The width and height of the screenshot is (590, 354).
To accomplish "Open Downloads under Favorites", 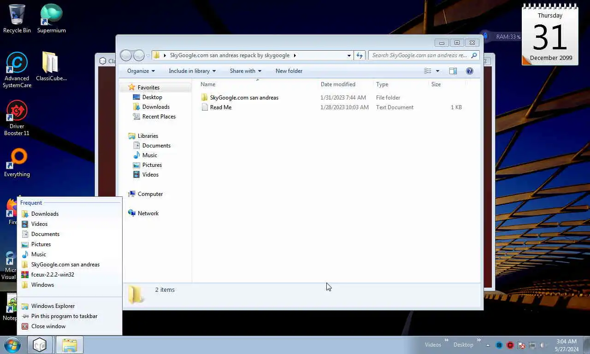I will [156, 107].
